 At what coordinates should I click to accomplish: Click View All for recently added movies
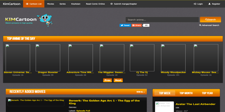tap(140, 92)
